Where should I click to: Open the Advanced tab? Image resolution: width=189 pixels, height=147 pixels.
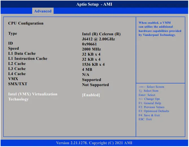(x=43, y=11)
